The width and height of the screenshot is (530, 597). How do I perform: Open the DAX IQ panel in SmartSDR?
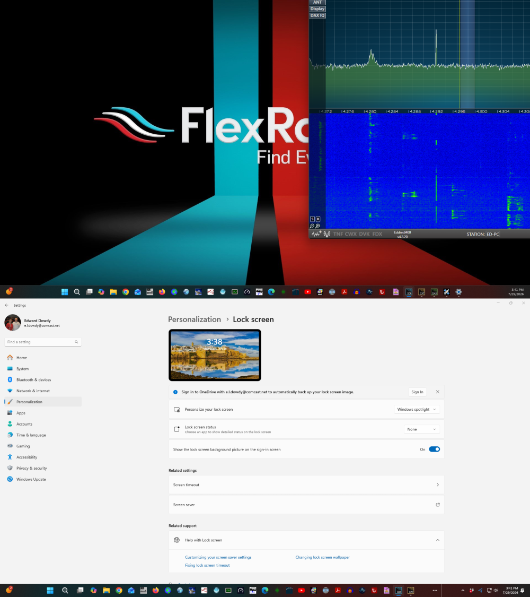tap(317, 15)
